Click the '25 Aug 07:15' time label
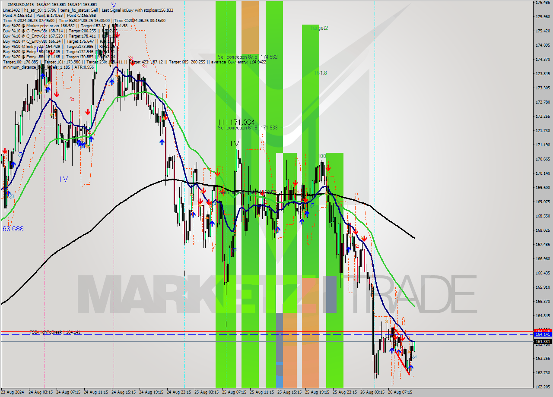Image resolution: width=553 pixels, height=397 pixels. click(x=234, y=392)
